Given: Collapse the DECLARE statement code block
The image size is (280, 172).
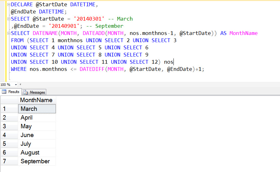Looking at the screenshot, I should 8,5.
